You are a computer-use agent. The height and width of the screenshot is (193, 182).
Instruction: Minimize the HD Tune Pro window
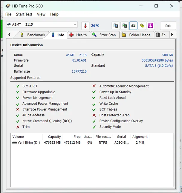(x=141, y=6)
